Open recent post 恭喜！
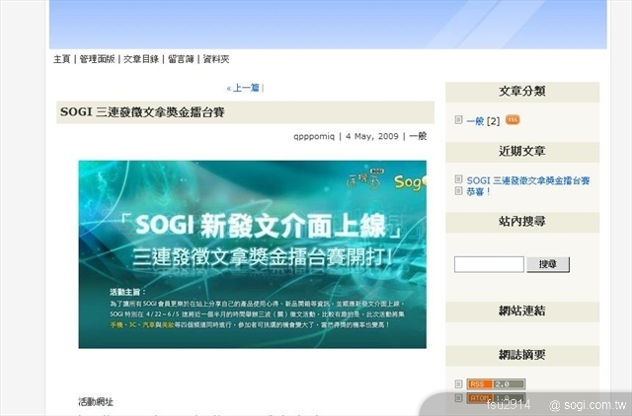Image resolution: width=632 pixels, height=416 pixels. [x=478, y=191]
